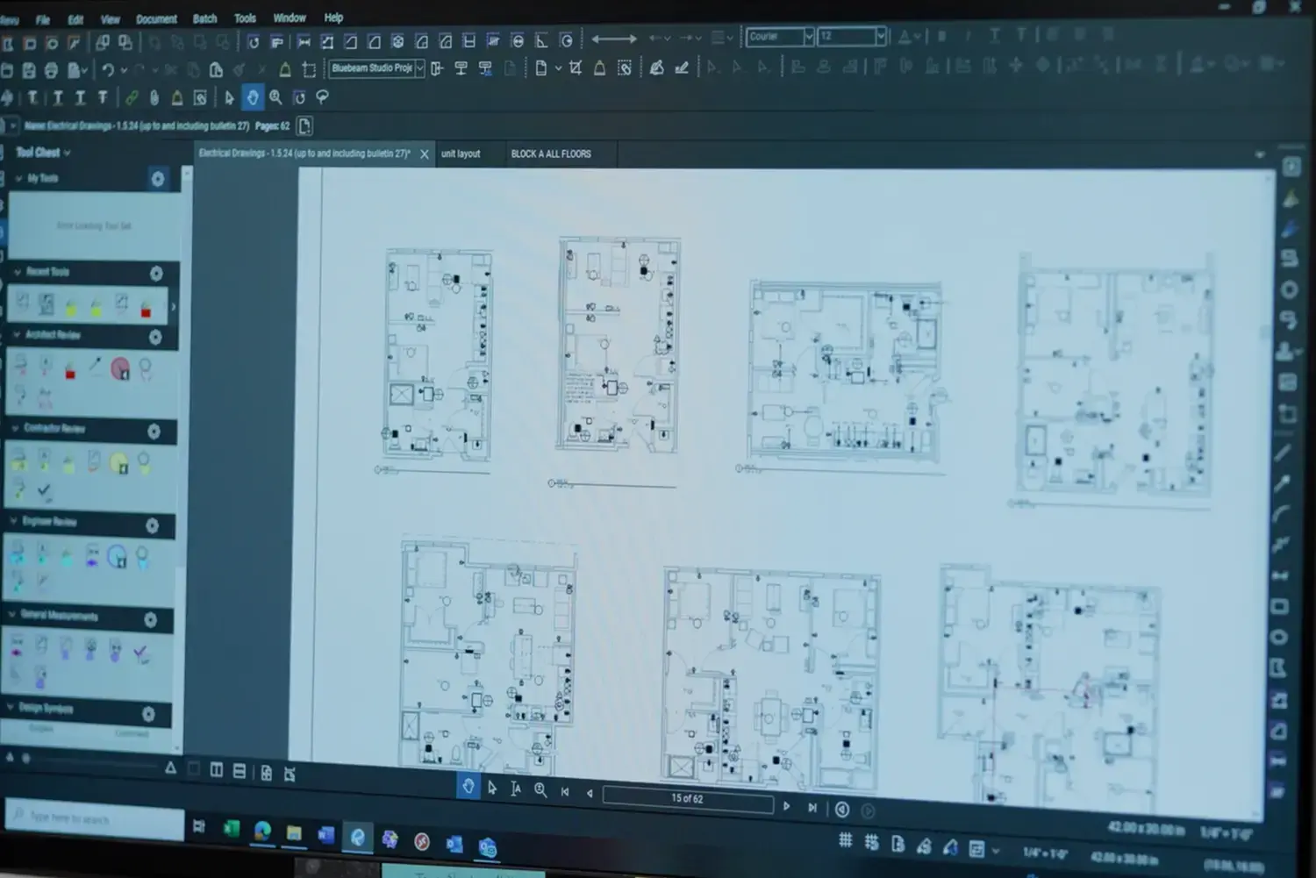Viewport: 1316px width, 878px height.
Task: Go to next page using the arrow
Action: pos(786,806)
